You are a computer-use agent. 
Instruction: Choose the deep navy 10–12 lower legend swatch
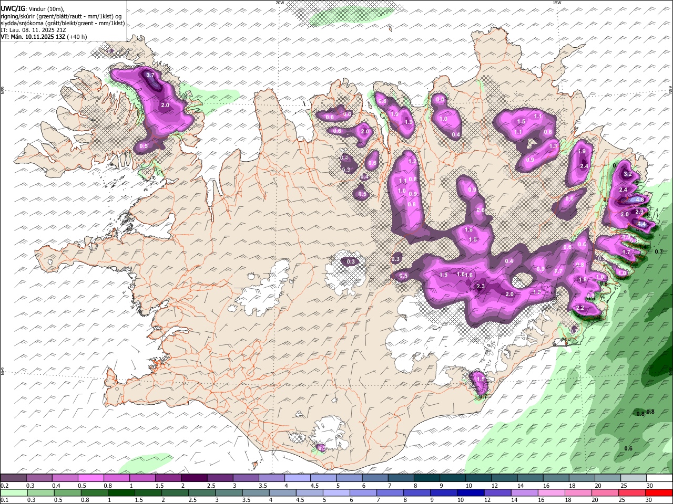pos(470,493)
